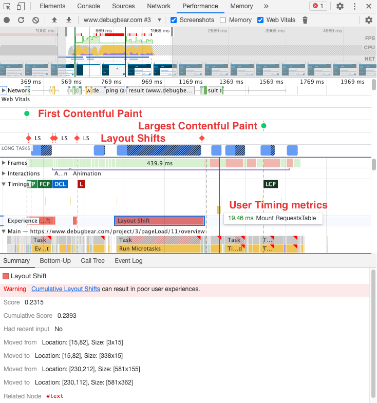This screenshot has width=377, height=403.
Task: Click the load profile upload icon
Action: click(x=54, y=20)
